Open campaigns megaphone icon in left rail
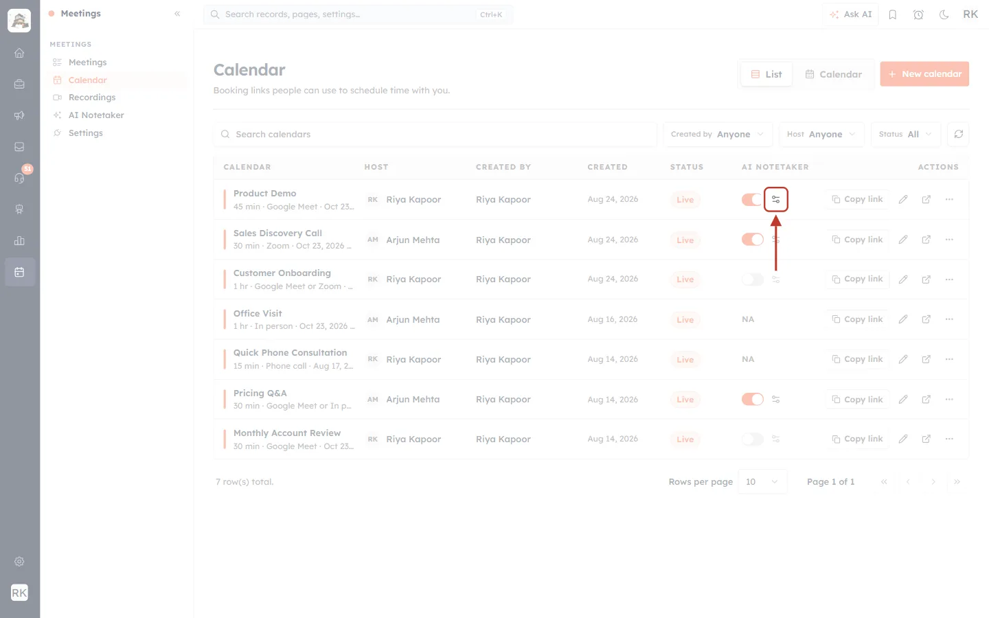The image size is (989, 618). [x=19, y=115]
